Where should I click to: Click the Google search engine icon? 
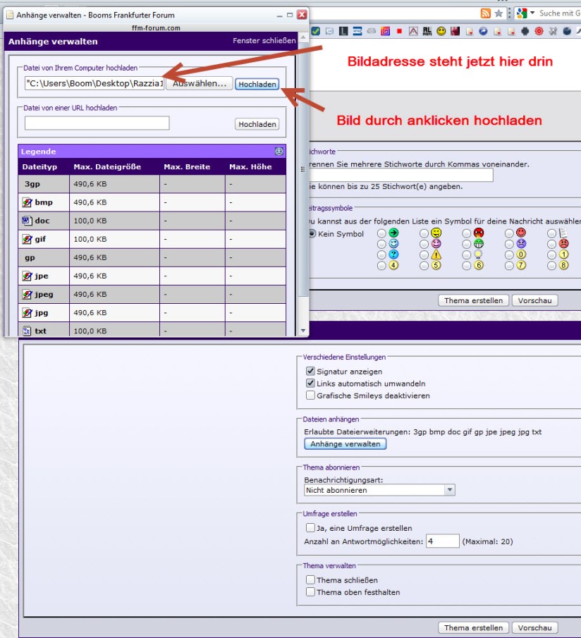click(522, 13)
